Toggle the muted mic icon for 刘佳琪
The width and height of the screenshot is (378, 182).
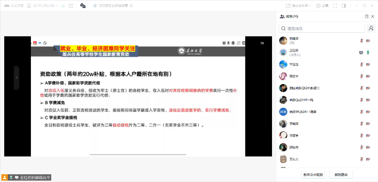(361, 41)
